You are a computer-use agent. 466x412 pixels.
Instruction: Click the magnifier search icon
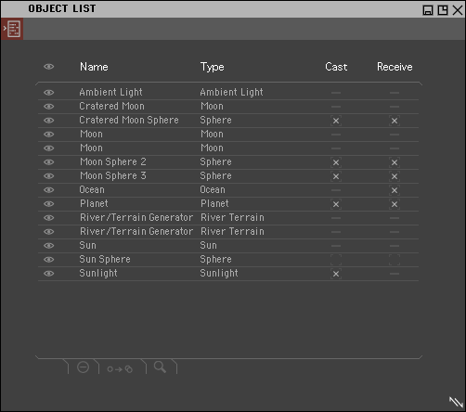click(x=160, y=367)
